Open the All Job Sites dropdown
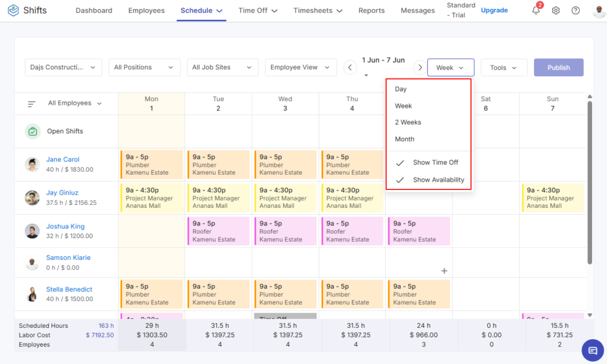Screen dimensions: 607x364 click(223, 67)
